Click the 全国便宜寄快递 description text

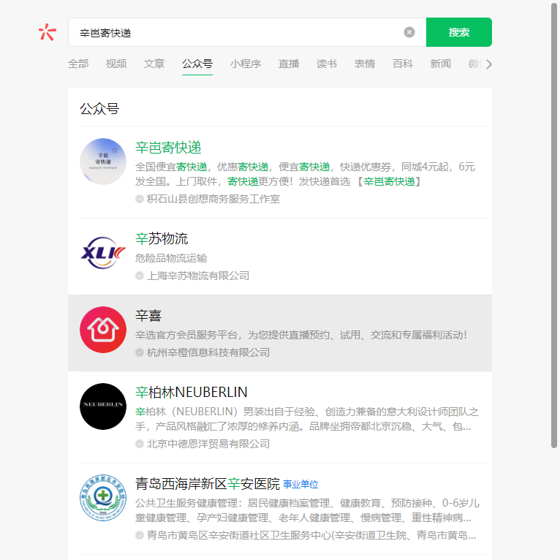pyautogui.click(x=305, y=174)
